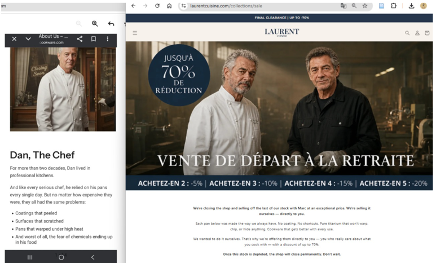Click the 'Dan, The Chef' heading

point(42,155)
